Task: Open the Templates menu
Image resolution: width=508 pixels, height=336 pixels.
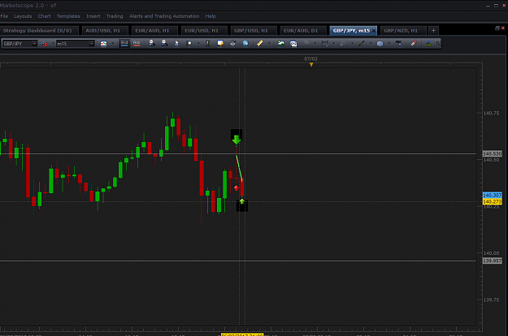Action: pos(68,16)
